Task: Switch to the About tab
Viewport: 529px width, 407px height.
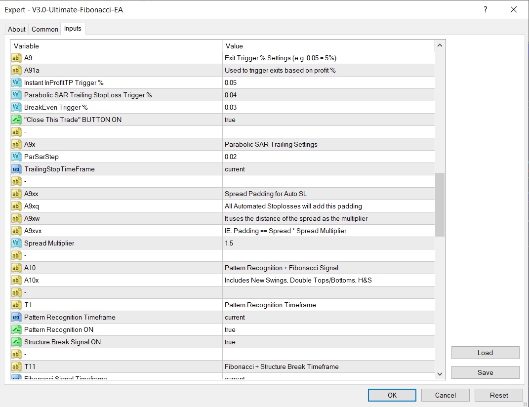Action: [x=17, y=29]
